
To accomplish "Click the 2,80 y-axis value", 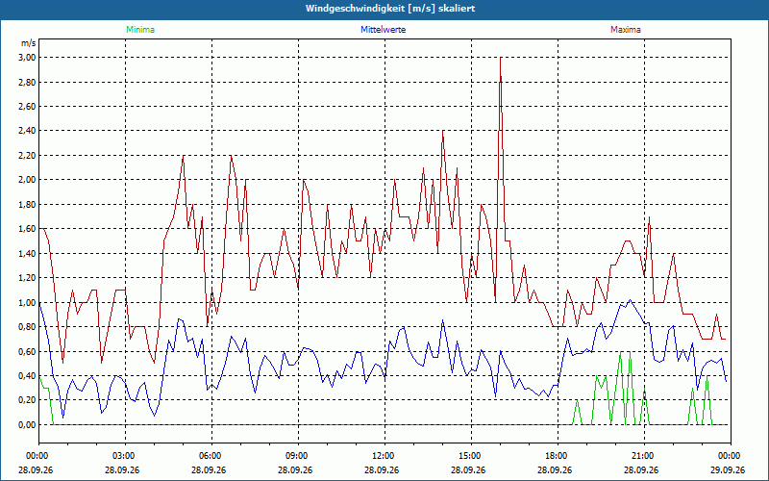I will pos(28,82).
